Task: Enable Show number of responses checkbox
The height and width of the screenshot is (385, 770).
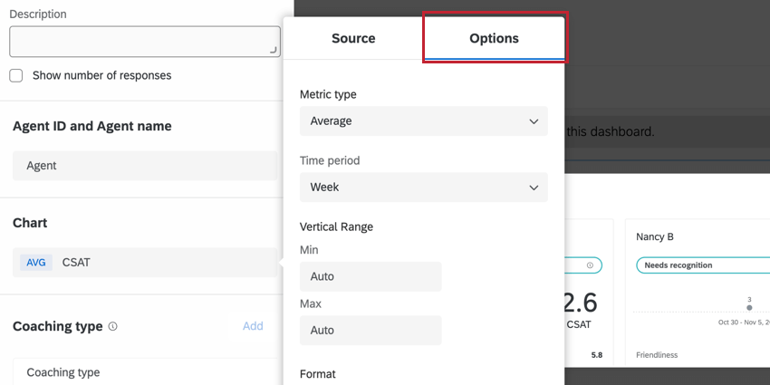Action: pyautogui.click(x=16, y=76)
